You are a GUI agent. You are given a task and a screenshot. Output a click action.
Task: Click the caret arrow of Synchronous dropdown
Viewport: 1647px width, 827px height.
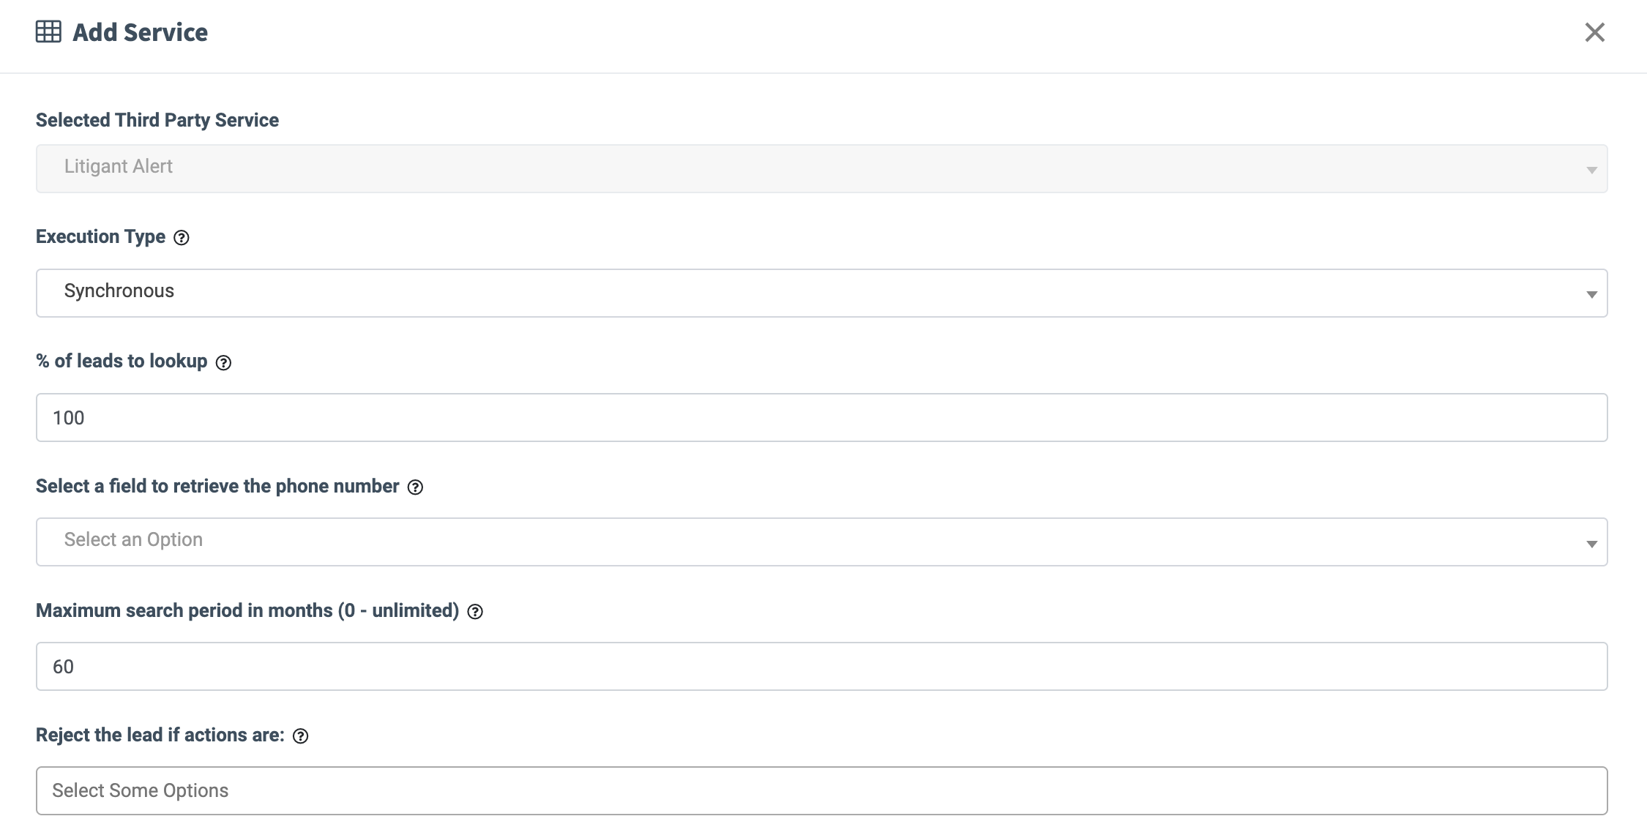pos(1591,294)
